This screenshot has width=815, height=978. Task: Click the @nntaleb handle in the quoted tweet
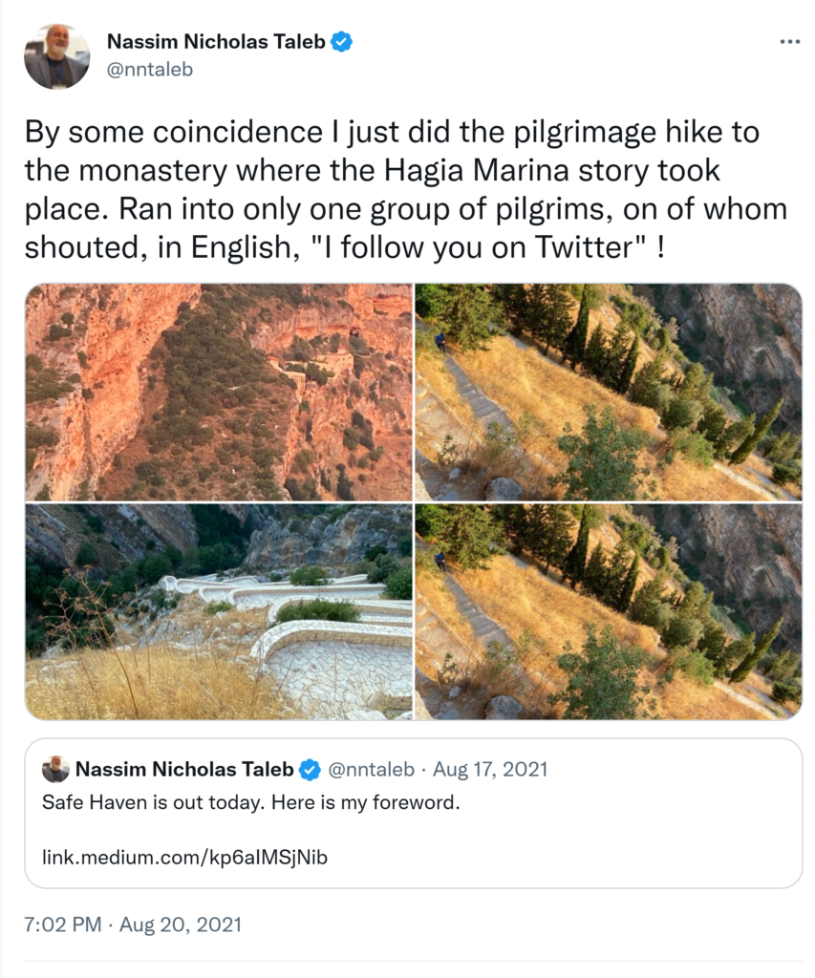[372, 770]
